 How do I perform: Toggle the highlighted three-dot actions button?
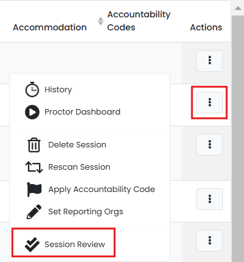tap(209, 102)
